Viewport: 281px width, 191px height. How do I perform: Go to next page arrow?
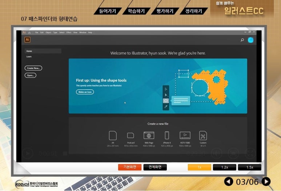[266, 182]
